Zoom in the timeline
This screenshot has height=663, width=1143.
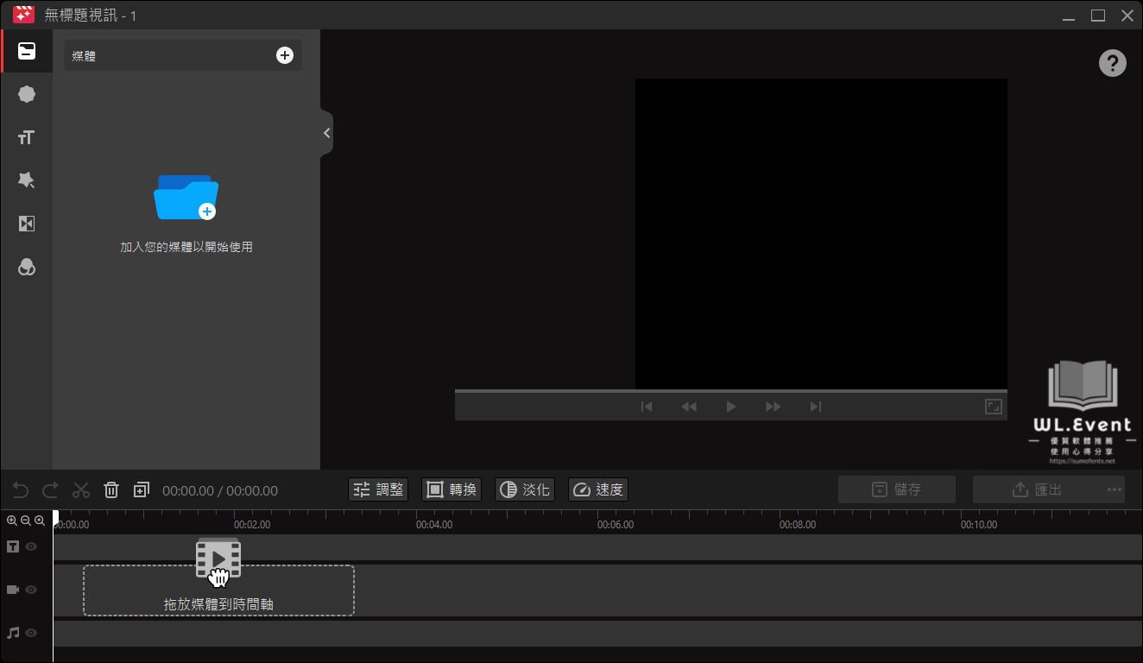tap(12, 521)
